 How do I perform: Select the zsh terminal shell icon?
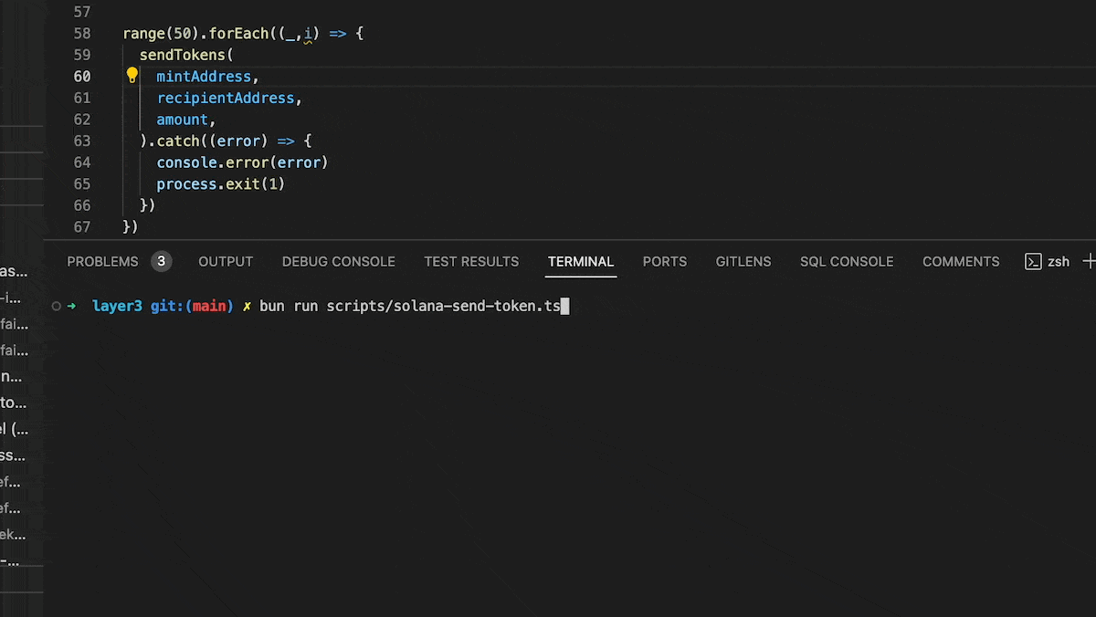(x=1033, y=261)
